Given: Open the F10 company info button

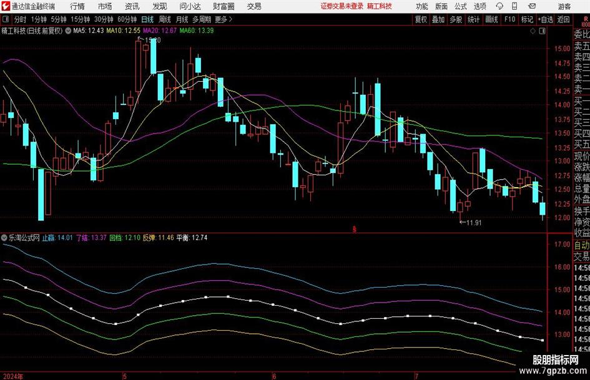Looking at the screenshot, I should coord(509,19).
